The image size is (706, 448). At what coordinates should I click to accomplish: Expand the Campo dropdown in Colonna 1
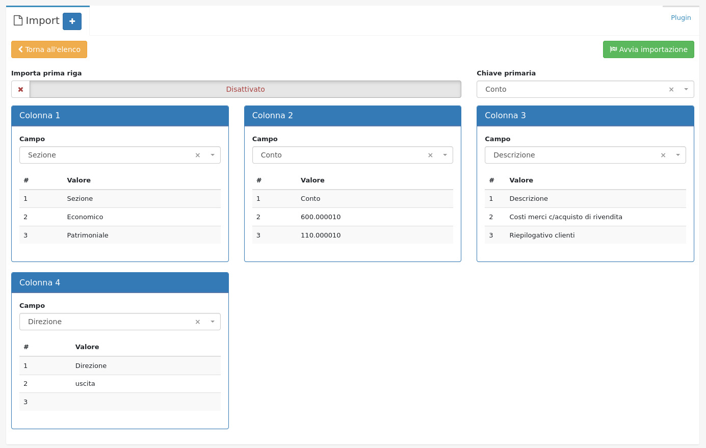pyautogui.click(x=213, y=155)
